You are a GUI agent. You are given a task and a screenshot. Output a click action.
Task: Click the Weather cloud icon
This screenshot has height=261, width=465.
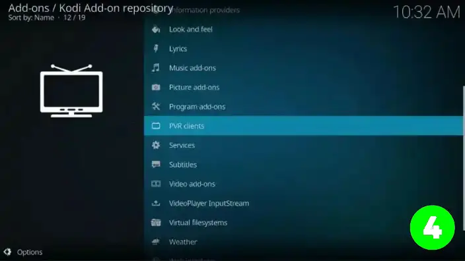click(156, 242)
